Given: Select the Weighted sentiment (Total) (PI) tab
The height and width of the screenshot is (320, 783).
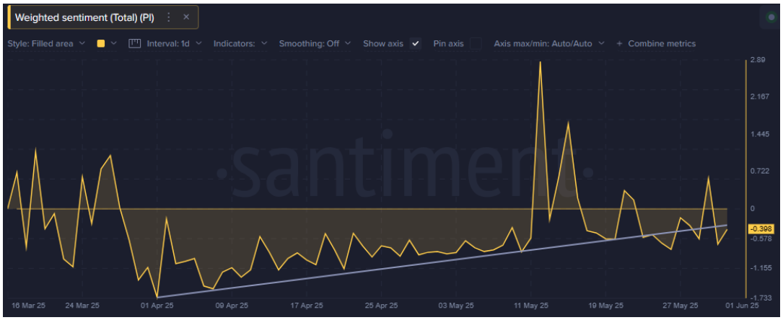Looking at the screenshot, I should 85,17.
